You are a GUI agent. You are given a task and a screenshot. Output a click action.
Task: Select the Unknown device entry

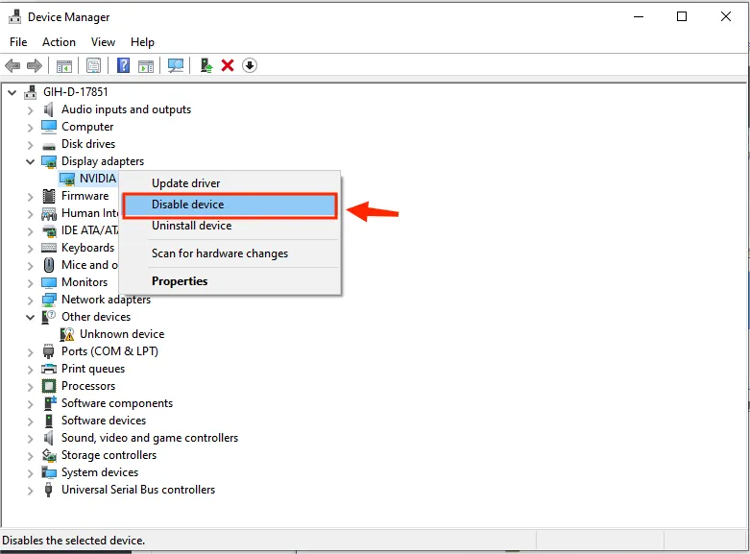tap(122, 334)
